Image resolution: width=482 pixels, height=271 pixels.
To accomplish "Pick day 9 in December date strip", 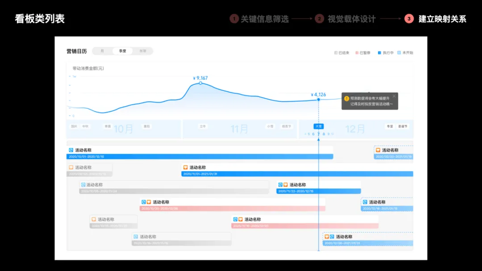I will click(x=328, y=134).
